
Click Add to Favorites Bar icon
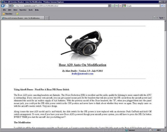17,14
